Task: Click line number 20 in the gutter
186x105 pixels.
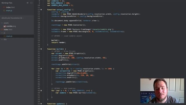Action: pos(39,27)
